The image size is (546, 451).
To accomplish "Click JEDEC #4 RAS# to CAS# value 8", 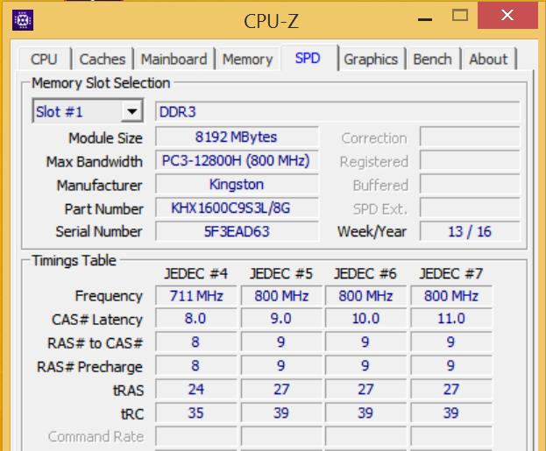I will 196,342.
